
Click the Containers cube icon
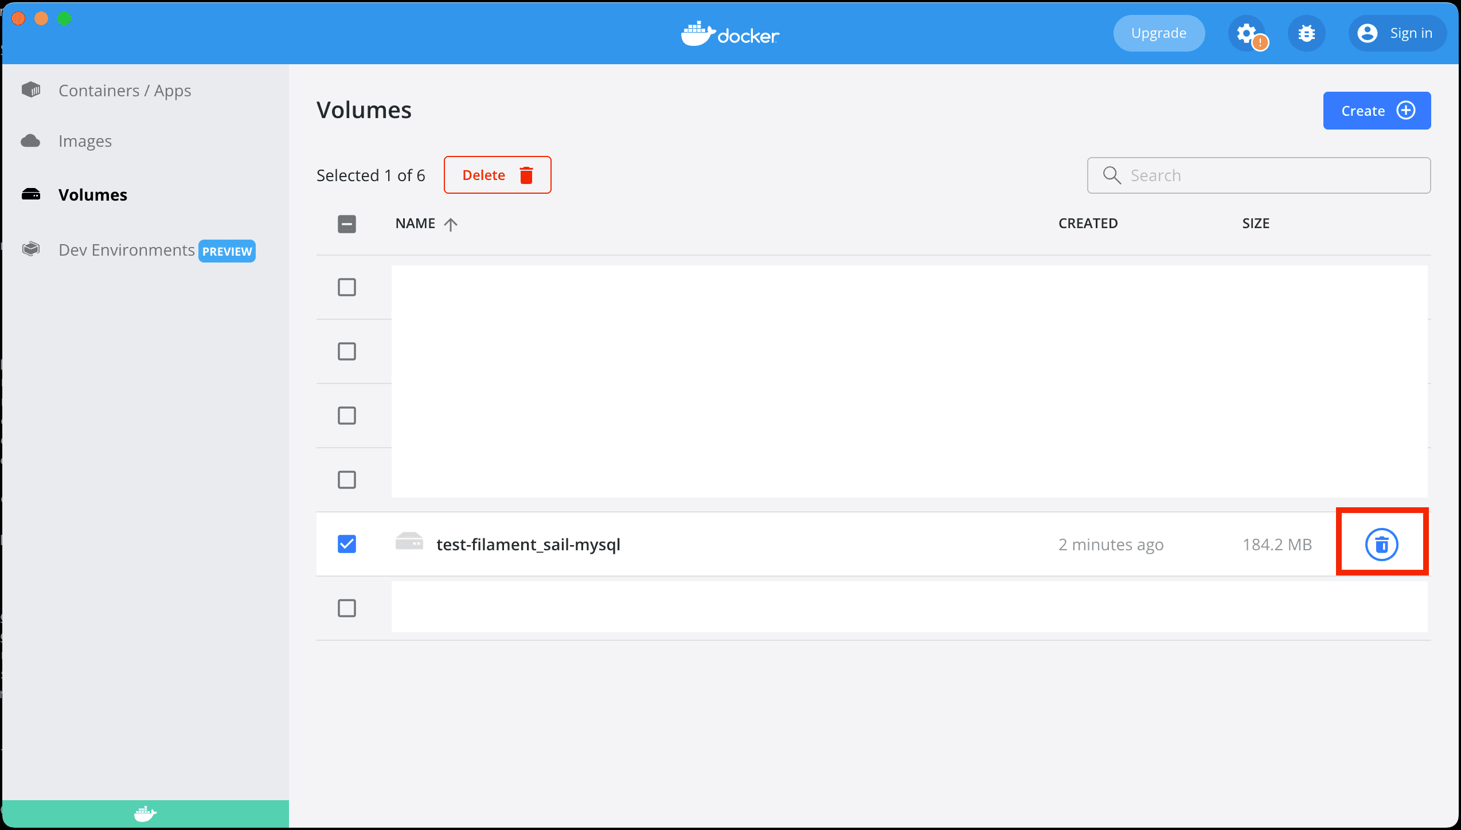31,89
